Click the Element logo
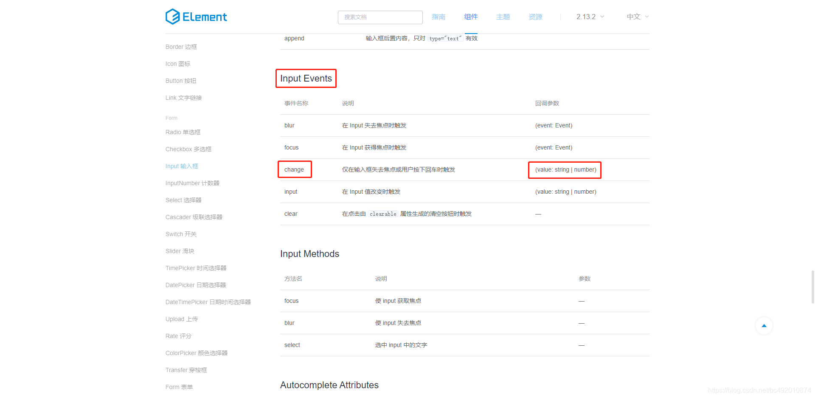Screen dimensions: 815x398 click(196, 17)
